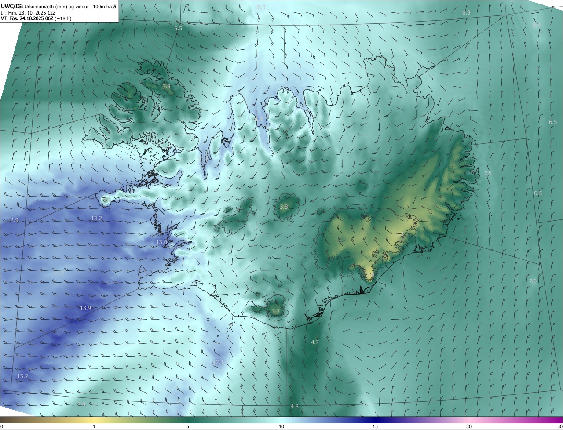Click the 4.8 value label
The image size is (563, 430).
pyautogui.click(x=294, y=406)
